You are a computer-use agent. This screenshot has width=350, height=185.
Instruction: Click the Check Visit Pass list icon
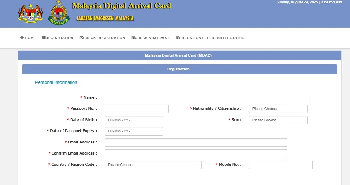(x=133, y=38)
